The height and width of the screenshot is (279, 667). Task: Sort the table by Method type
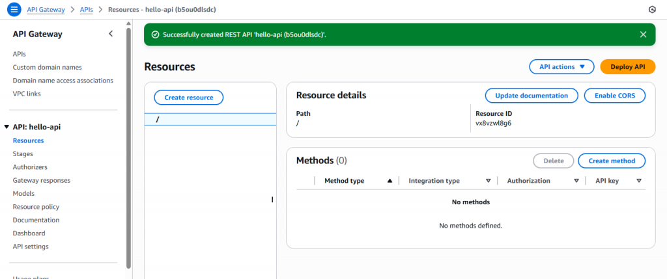click(x=390, y=181)
